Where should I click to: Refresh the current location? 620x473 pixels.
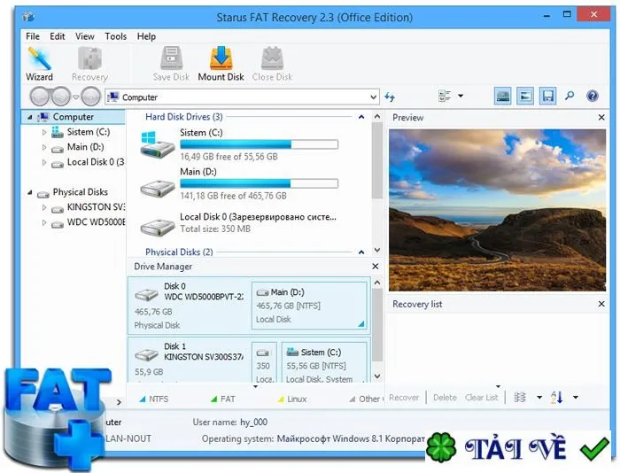click(x=390, y=97)
